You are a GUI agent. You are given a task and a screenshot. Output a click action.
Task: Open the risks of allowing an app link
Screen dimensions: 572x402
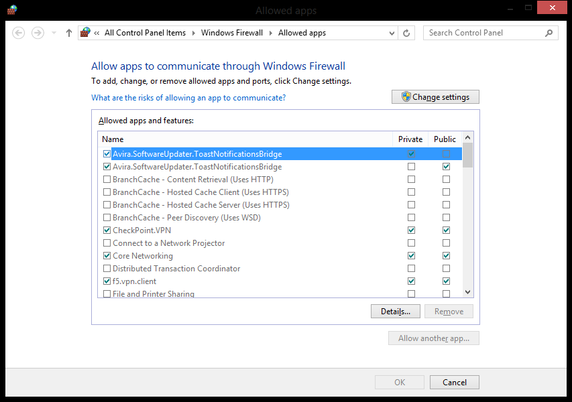click(188, 98)
